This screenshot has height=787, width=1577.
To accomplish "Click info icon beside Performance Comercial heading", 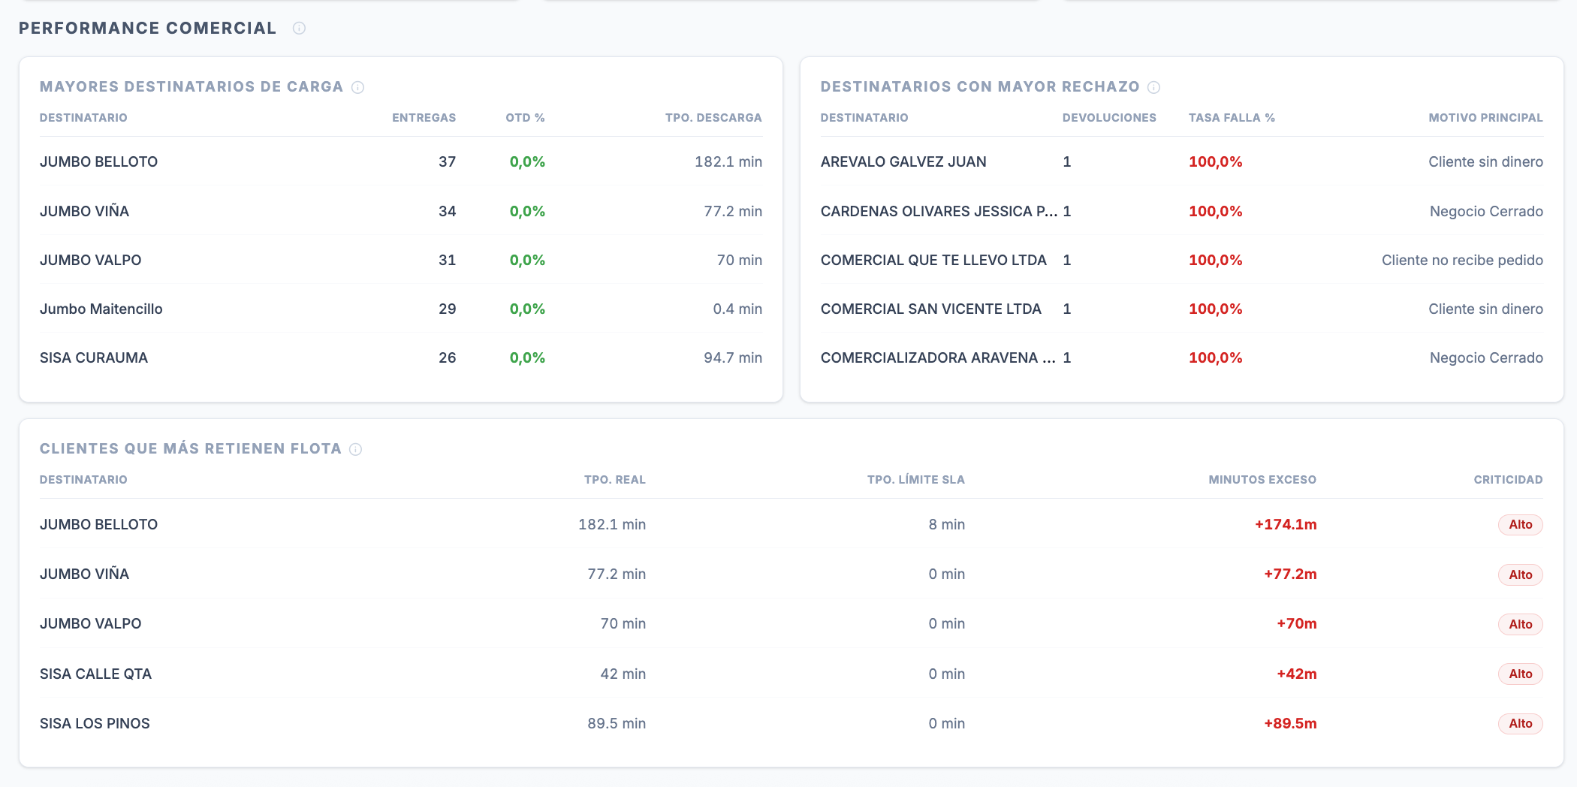I will coord(299,29).
